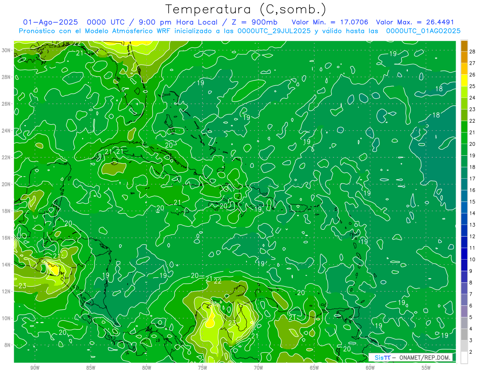Click the color bar label 10
The width and height of the screenshot is (483, 373).
(x=473, y=260)
